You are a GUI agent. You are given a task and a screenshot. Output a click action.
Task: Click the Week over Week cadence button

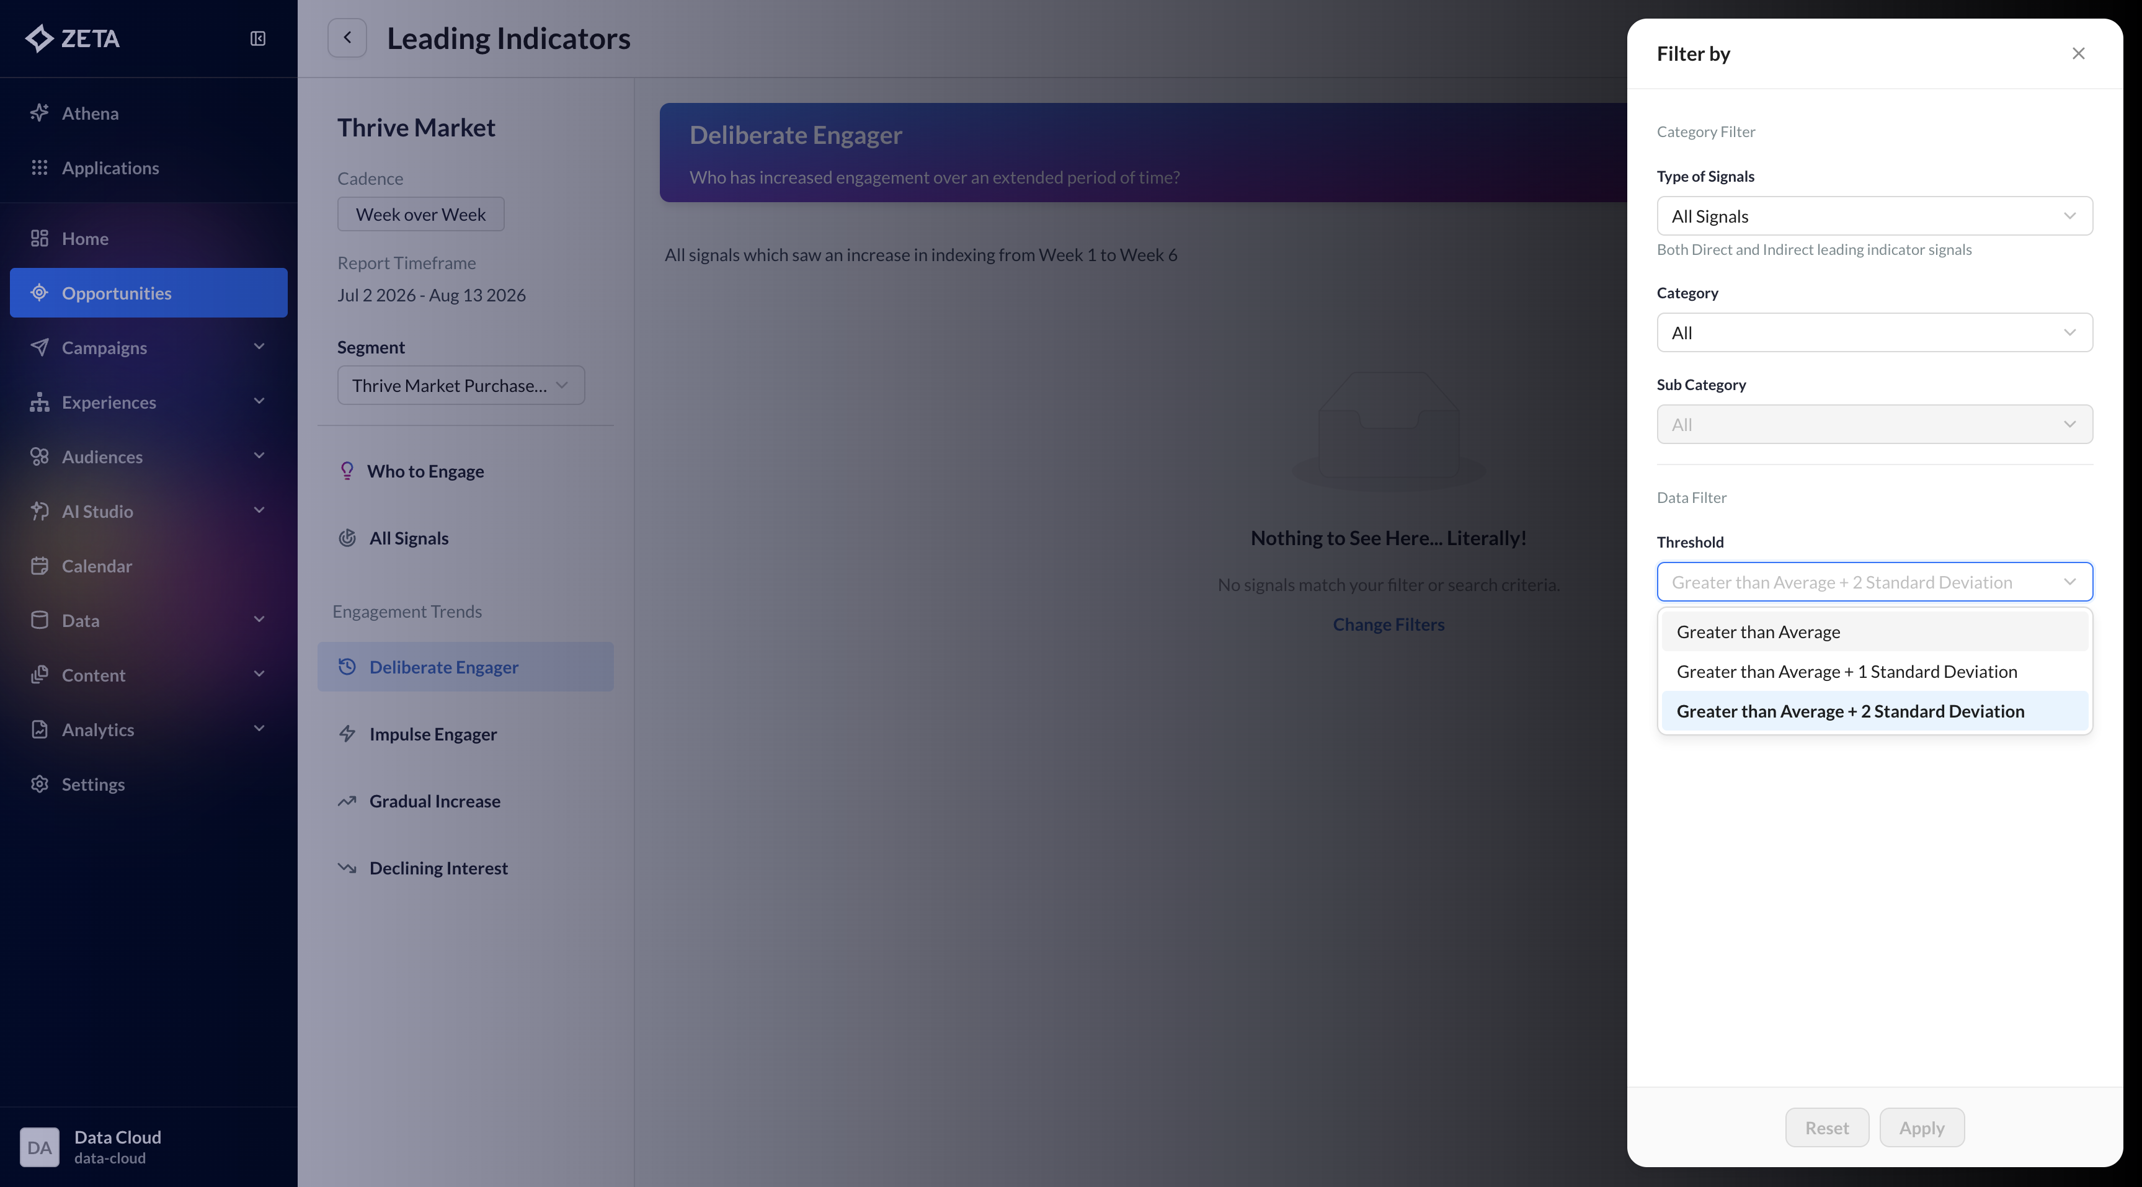pos(420,214)
